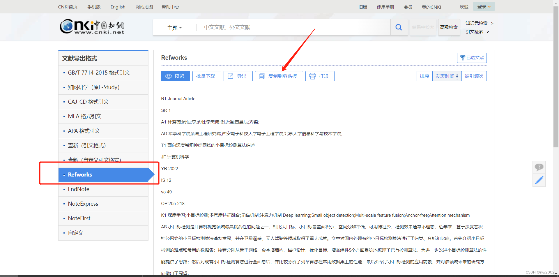Open 我的CNKI link
This screenshot has height=277, width=559.
tap(431, 7)
